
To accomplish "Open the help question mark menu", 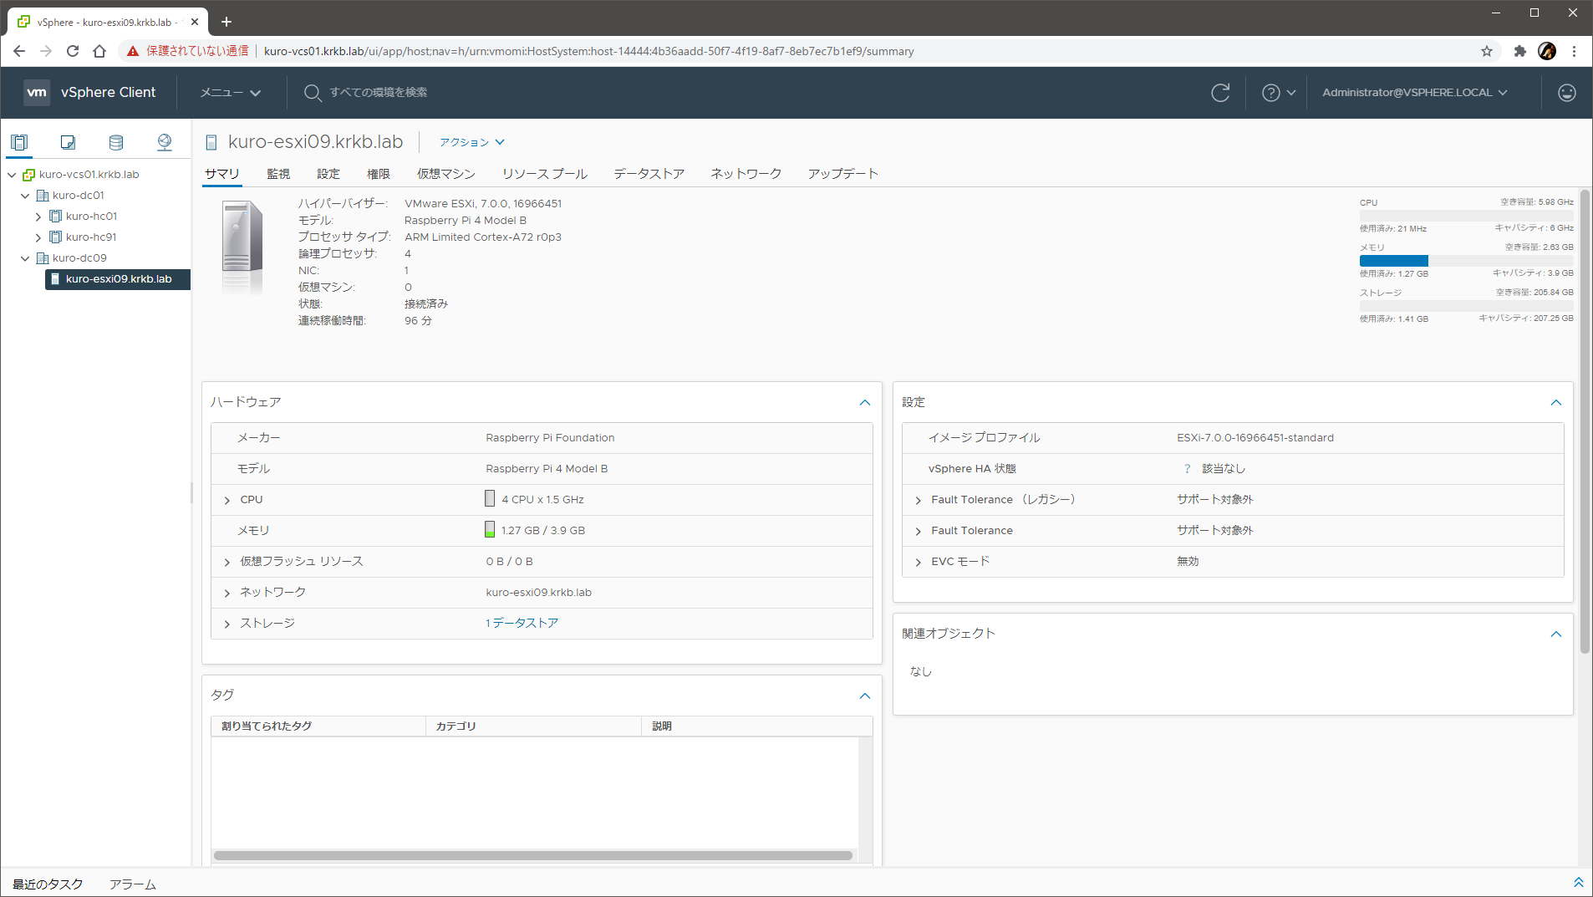I will (1277, 93).
